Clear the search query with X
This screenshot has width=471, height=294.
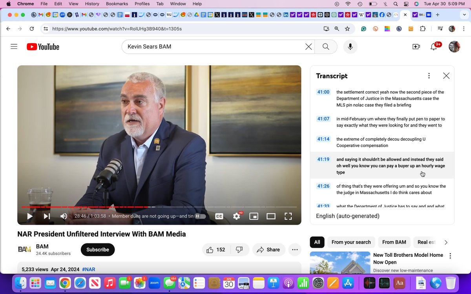(x=309, y=47)
